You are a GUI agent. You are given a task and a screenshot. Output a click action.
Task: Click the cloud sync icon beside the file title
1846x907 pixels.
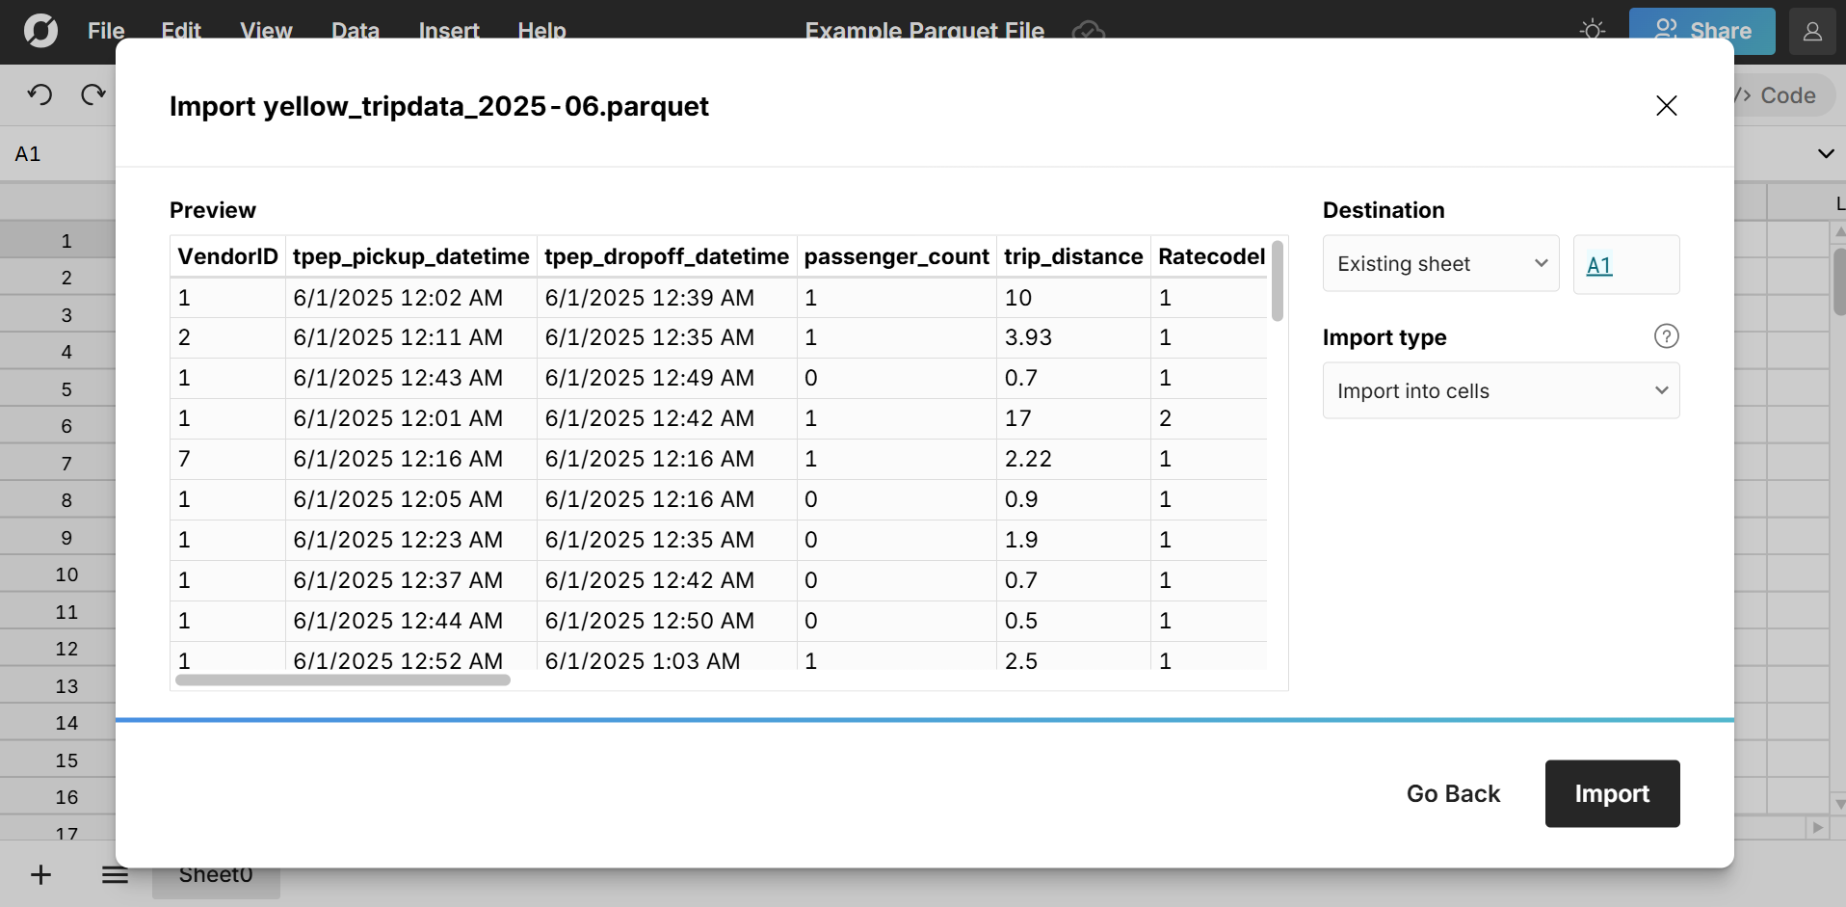1087,31
